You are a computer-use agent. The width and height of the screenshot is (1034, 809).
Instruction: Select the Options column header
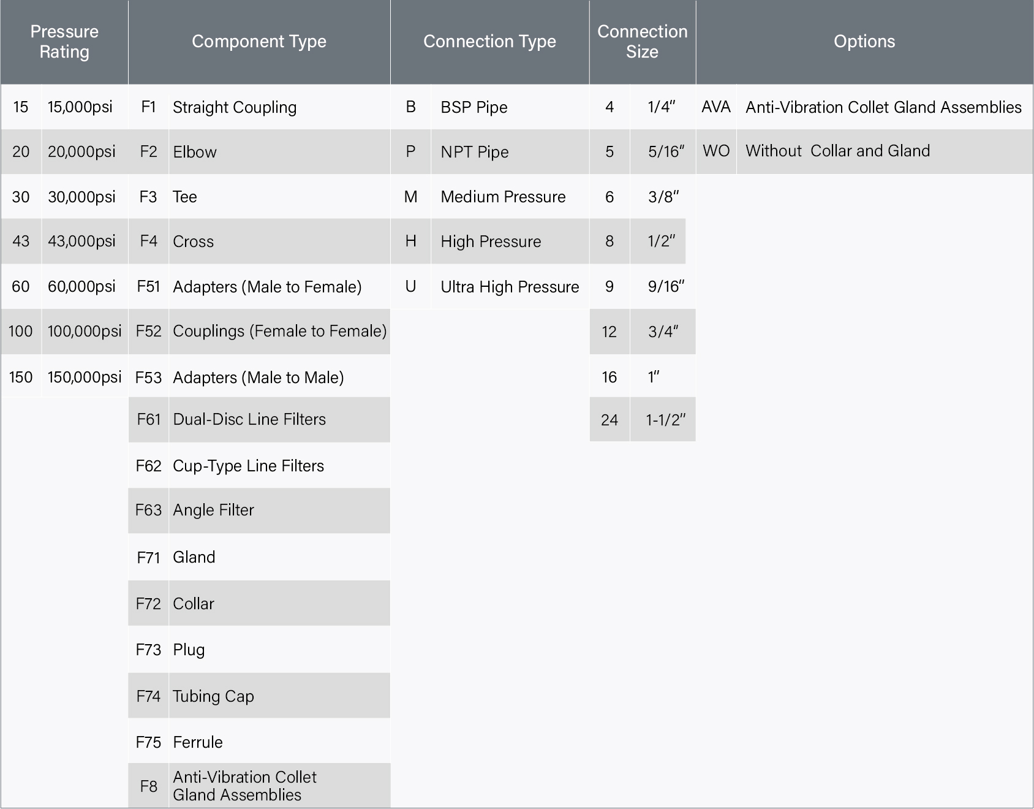click(864, 42)
